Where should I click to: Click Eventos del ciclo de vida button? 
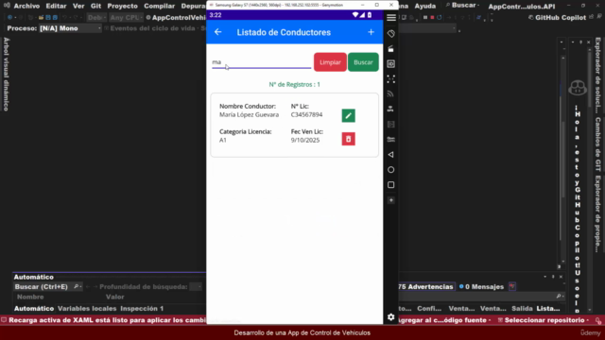(x=154, y=28)
